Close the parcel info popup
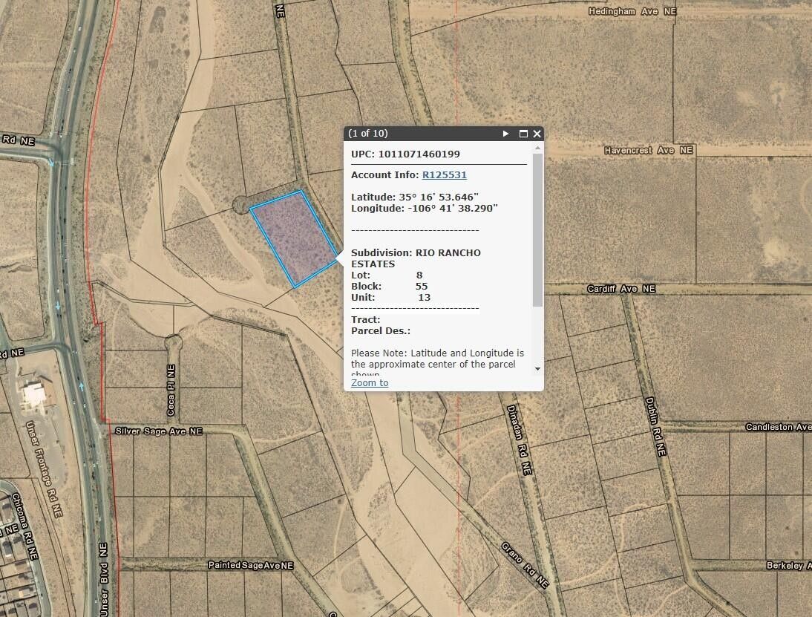The image size is (812, 617). [x=537, y=134]
